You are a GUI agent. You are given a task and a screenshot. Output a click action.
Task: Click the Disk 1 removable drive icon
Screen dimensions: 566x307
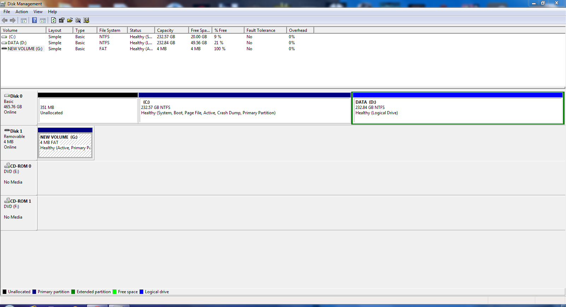tap(7, 131)
